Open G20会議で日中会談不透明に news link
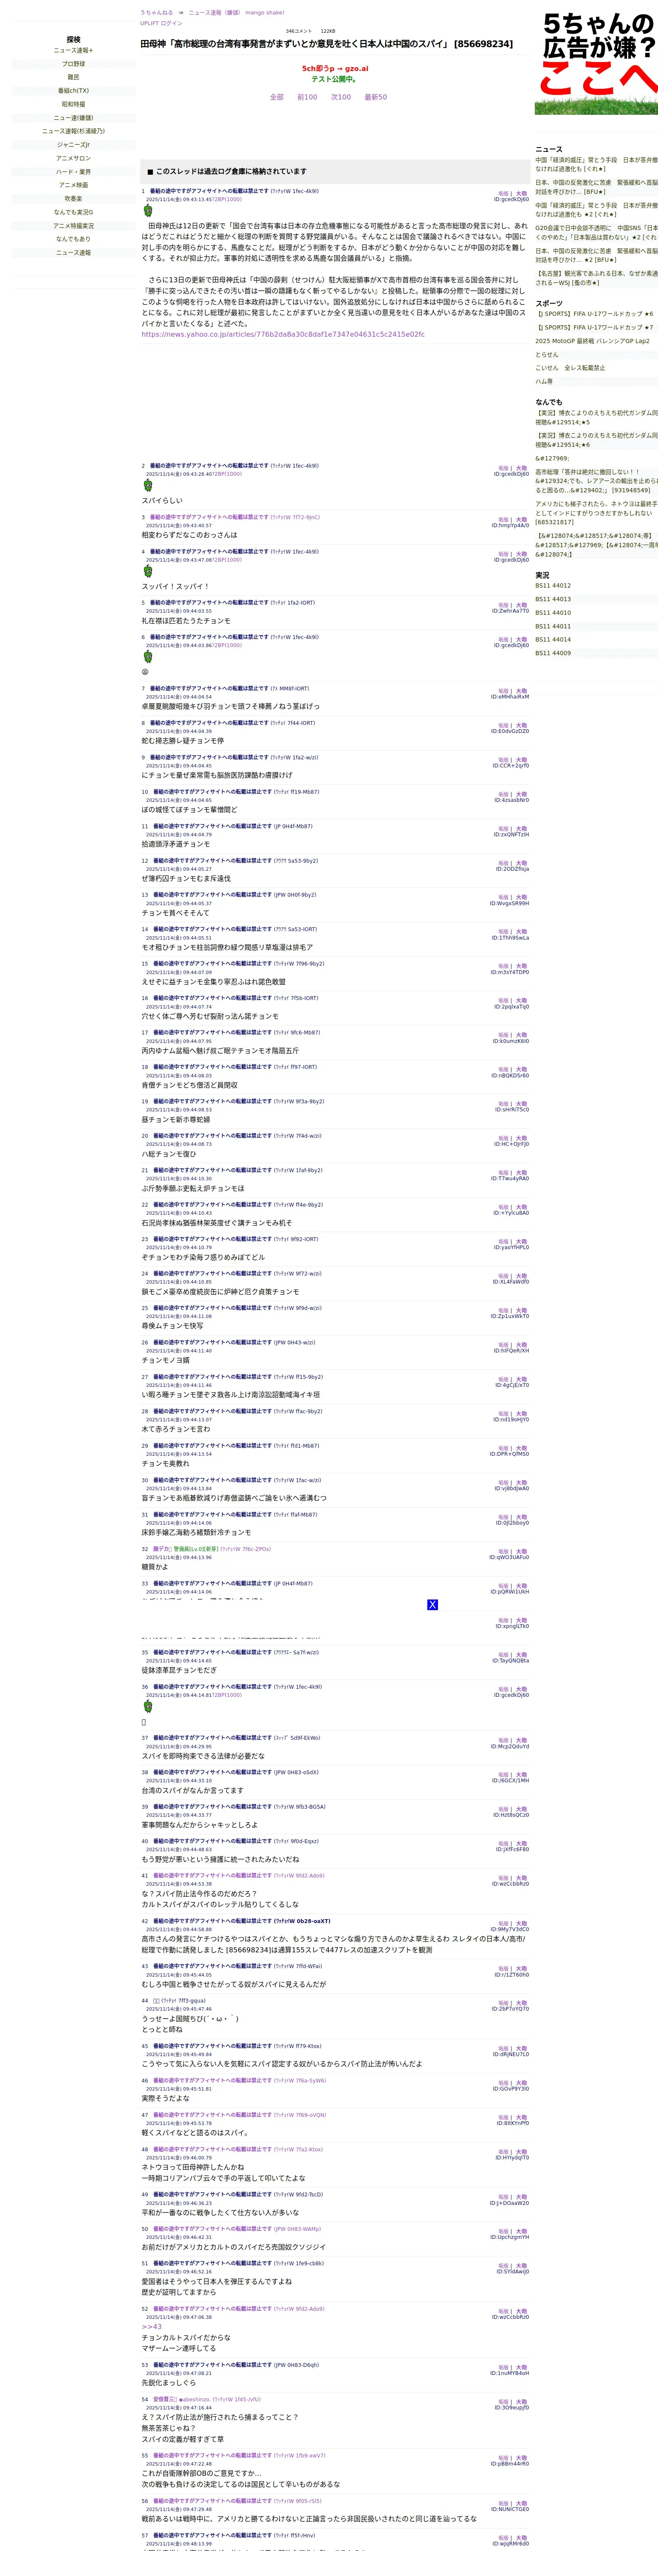The image size is (658, 2551). coord(597,232)
